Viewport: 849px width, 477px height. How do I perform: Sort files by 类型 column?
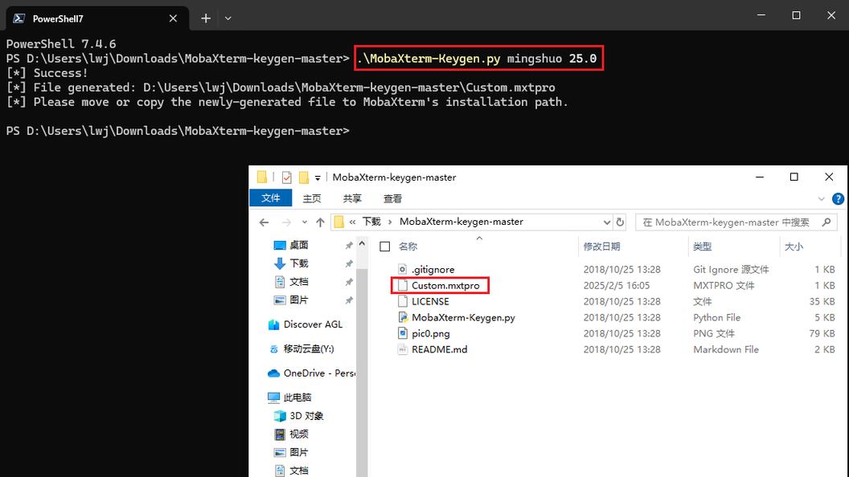click(x=702, y=247)
